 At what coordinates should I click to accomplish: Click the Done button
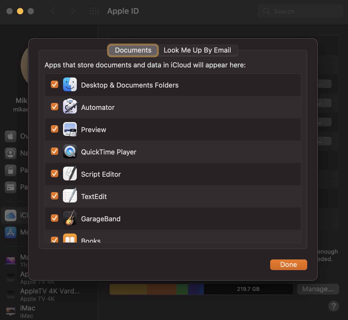(x=288, y=265)
